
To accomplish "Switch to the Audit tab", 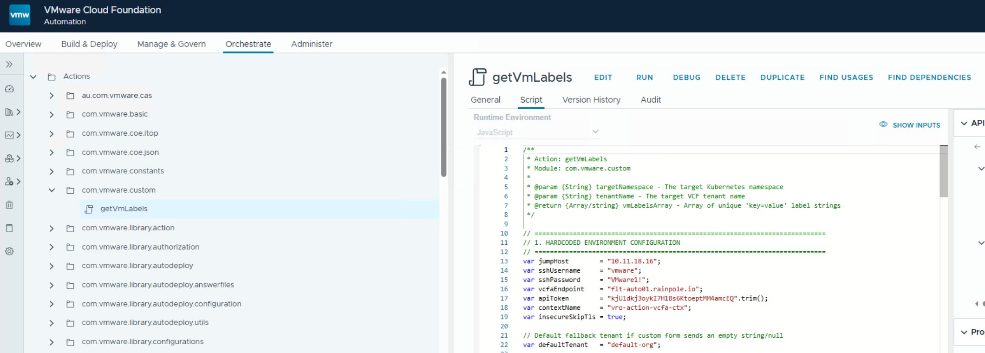I will pyautogui.click(x=651, y=100).
